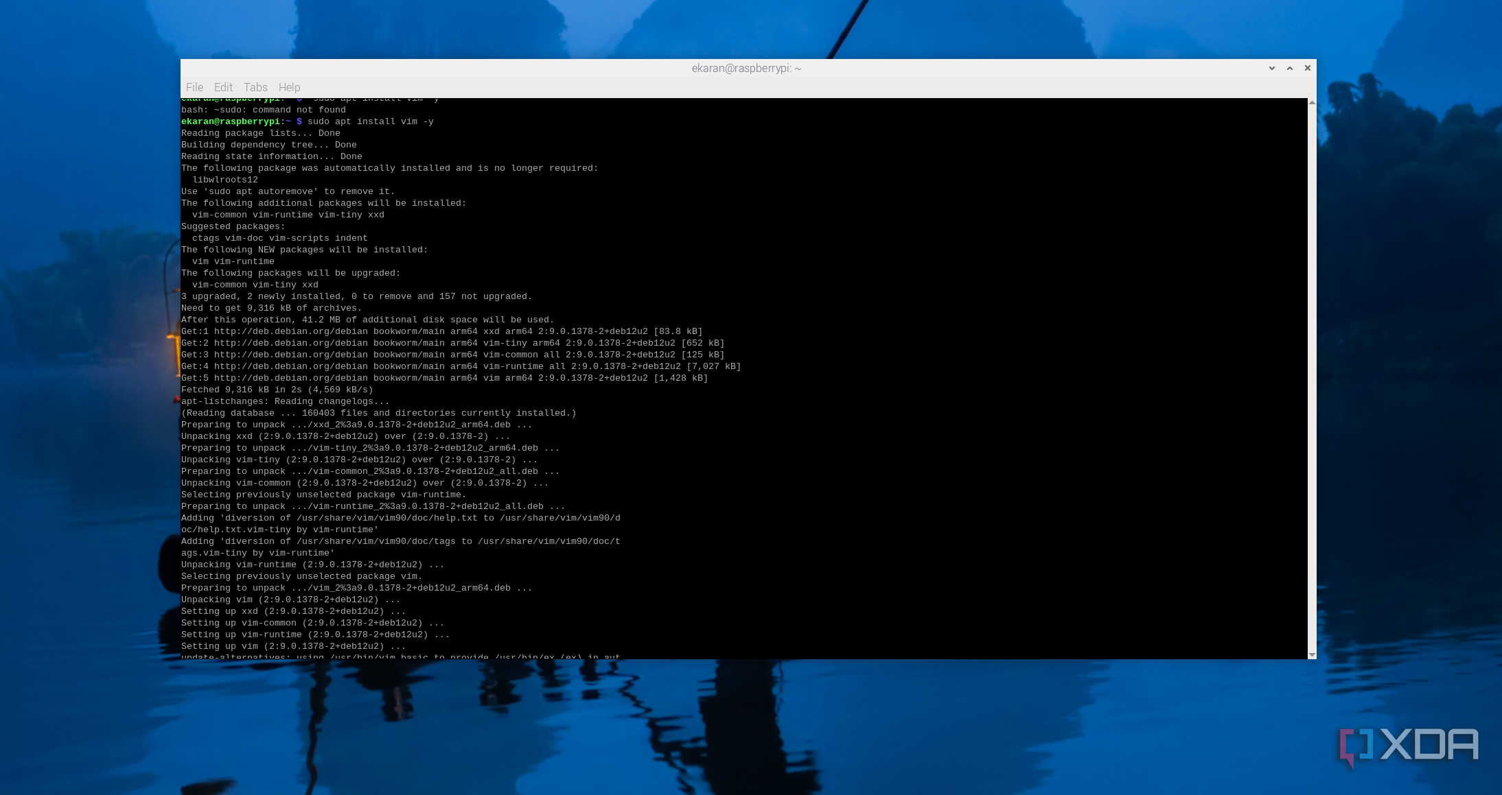Viewport: 1502px width, 795px height.
Task: Click the middle of the terminal scrollbar track
Action: (x=1312, y=377)
